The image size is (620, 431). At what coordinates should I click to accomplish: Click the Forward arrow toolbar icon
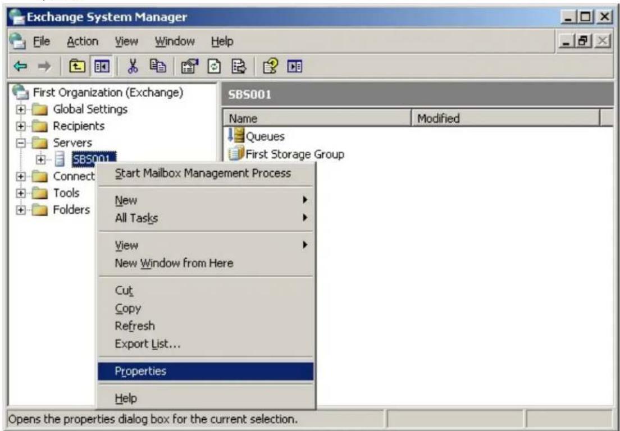click(x=44, y=66)
